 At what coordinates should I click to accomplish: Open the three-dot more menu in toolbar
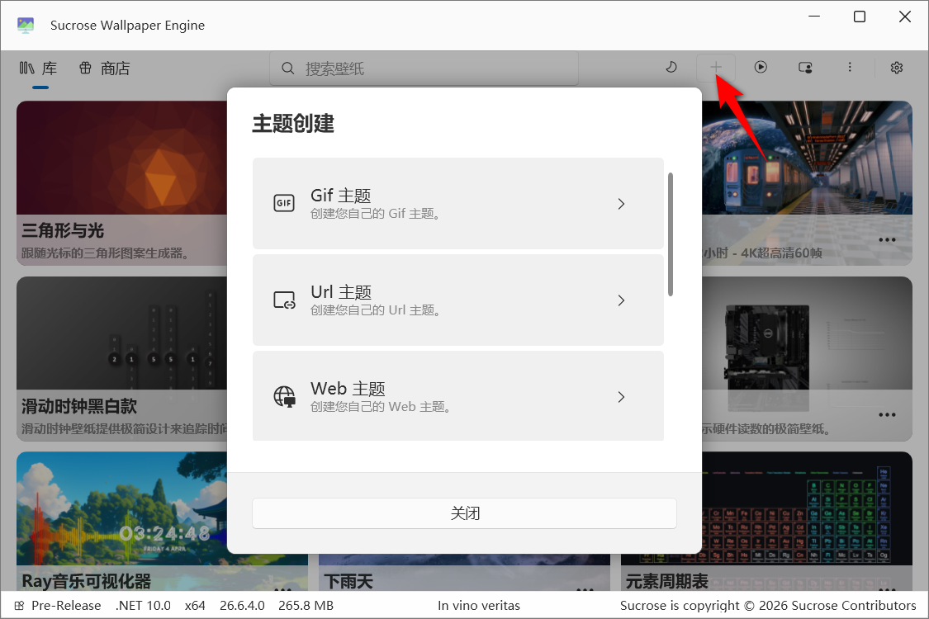point(850,67)
